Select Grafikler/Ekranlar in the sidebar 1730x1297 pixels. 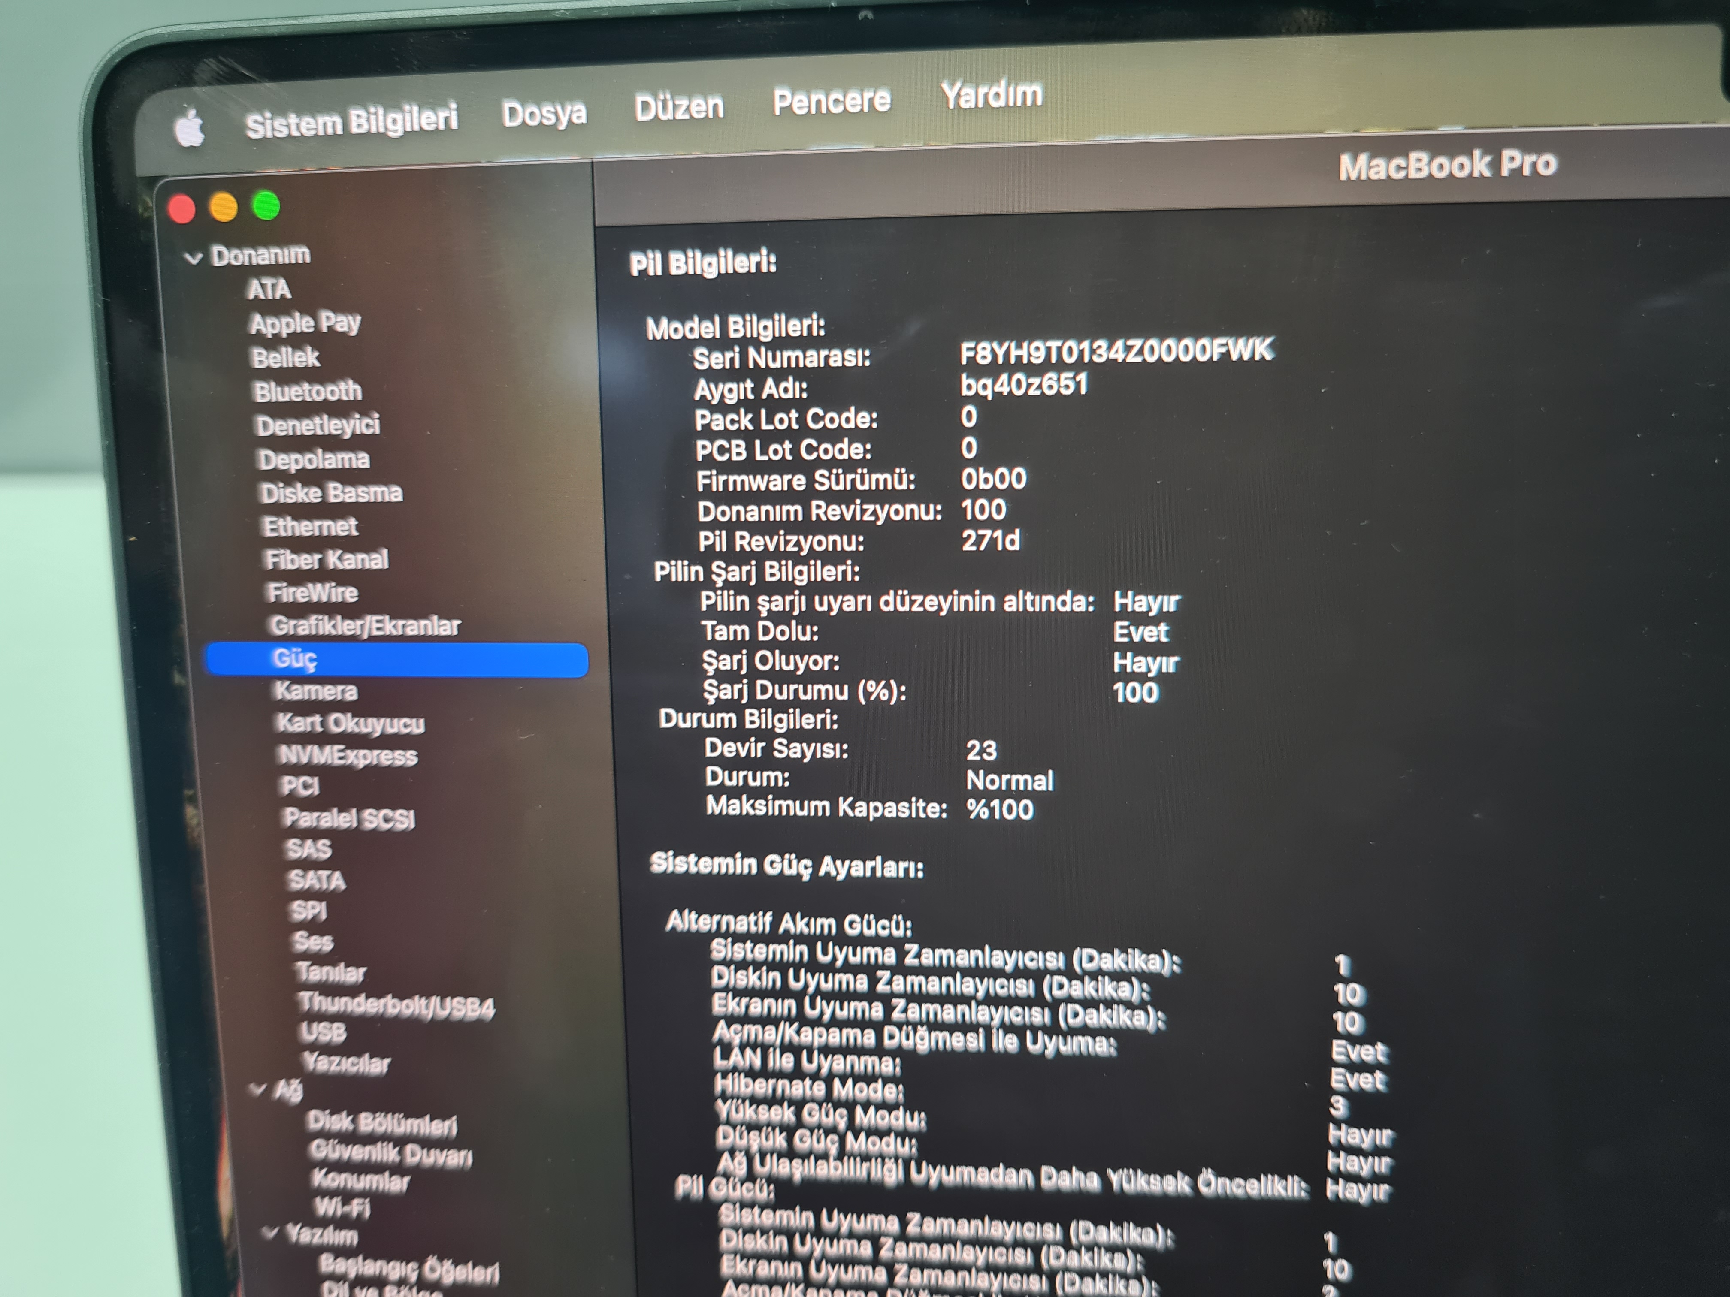365,625
